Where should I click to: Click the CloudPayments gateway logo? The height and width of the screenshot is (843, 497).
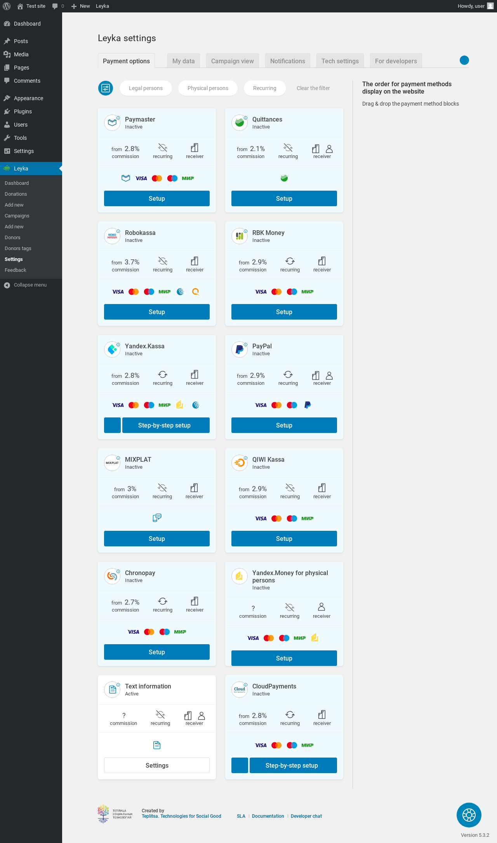click(240, 690)
